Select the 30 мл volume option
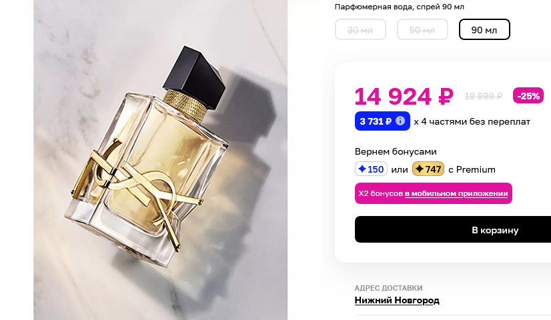Screen dimensions: 551x320 pos(360,29)
